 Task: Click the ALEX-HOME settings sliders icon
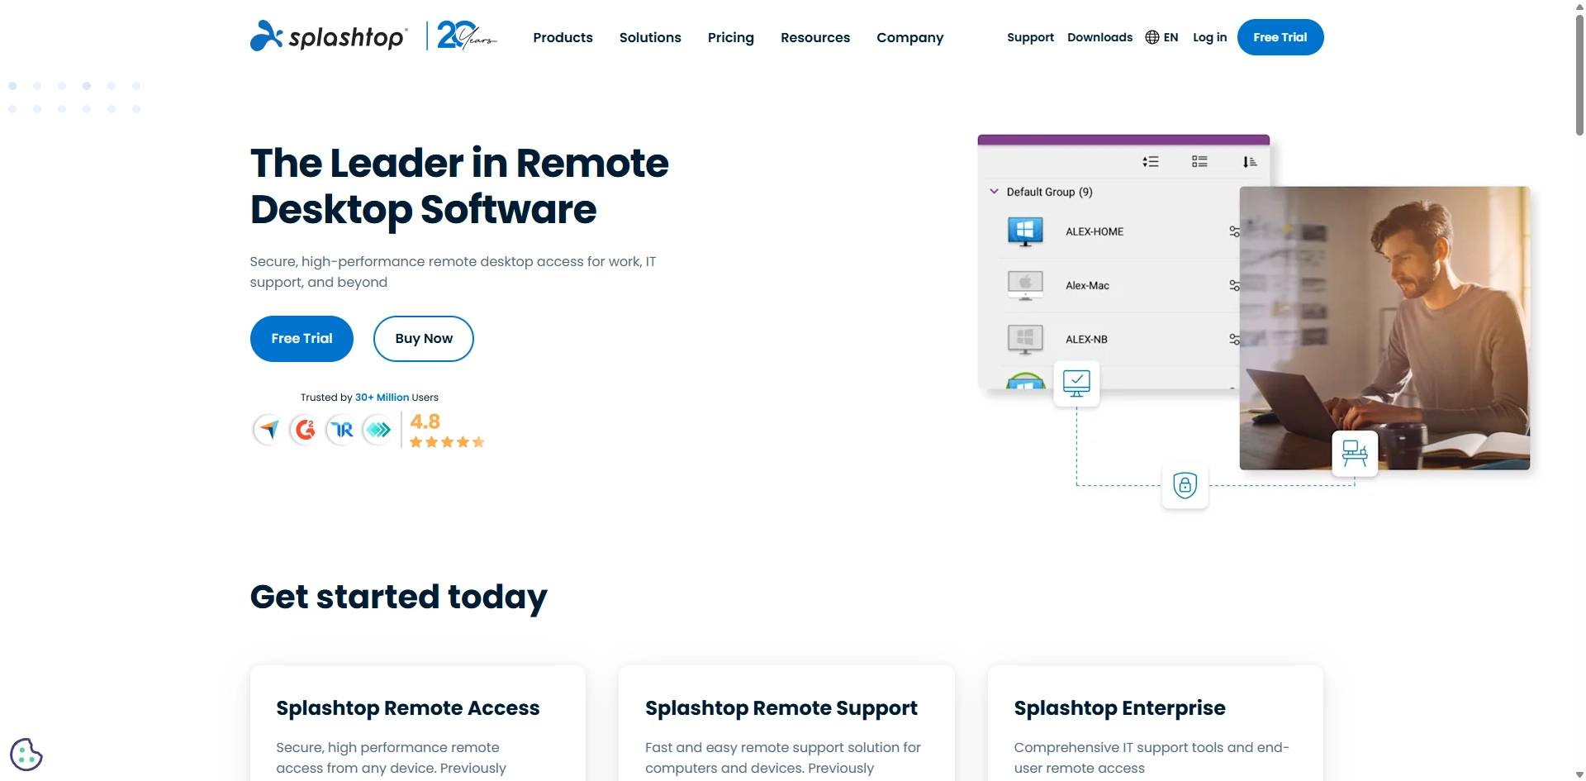[1234, 231]
